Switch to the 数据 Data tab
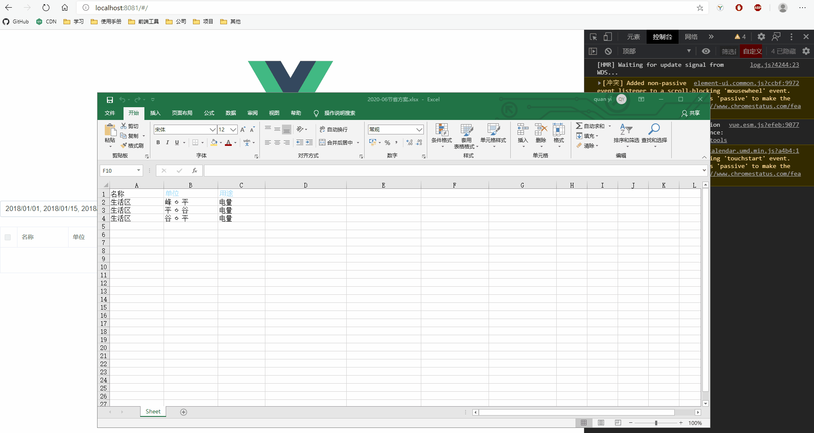 point(231,113)
